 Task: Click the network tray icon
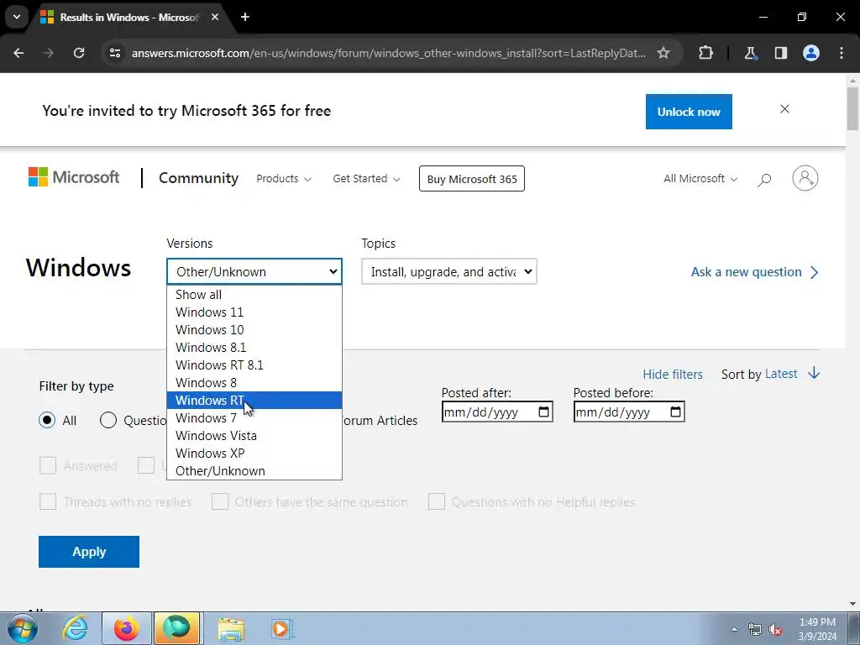(755, 630)
